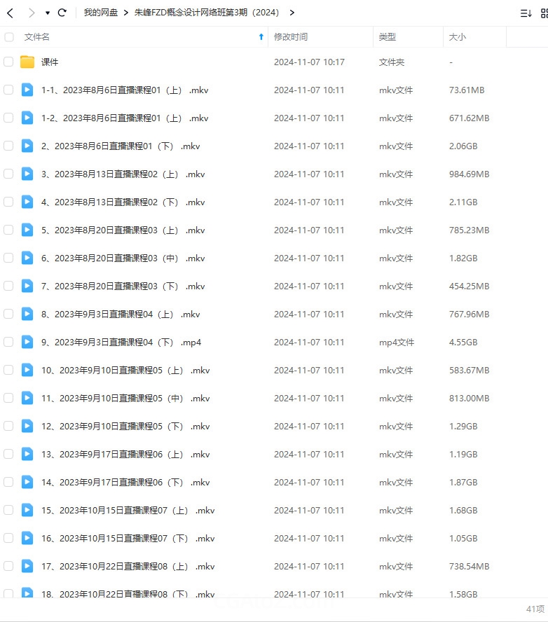
Task: Open file 15、2023年10月15日直播课程07（上）.mkv
Action: (128, 510)
